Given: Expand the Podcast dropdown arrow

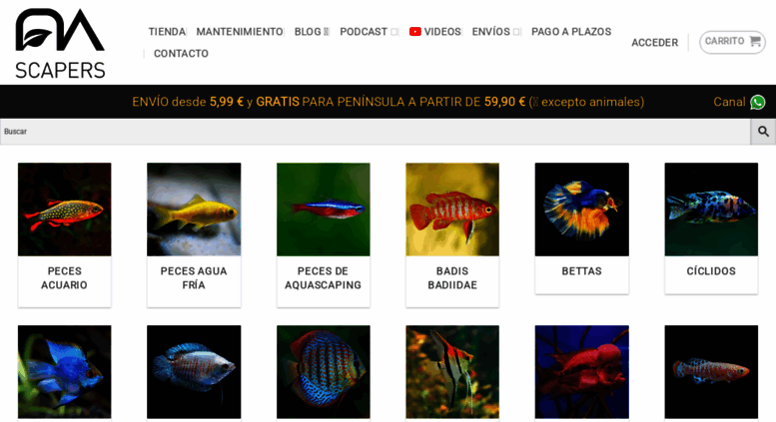Looking at the screenshot, I should tap(393, 32).
